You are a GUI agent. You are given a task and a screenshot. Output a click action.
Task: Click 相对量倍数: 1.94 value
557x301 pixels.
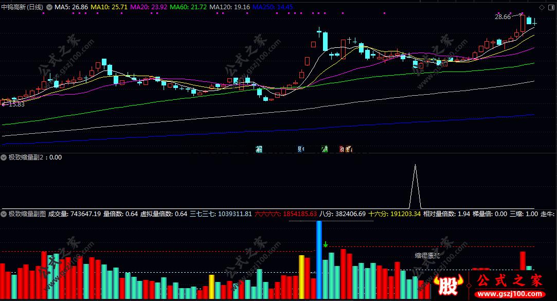pos(446,214)
